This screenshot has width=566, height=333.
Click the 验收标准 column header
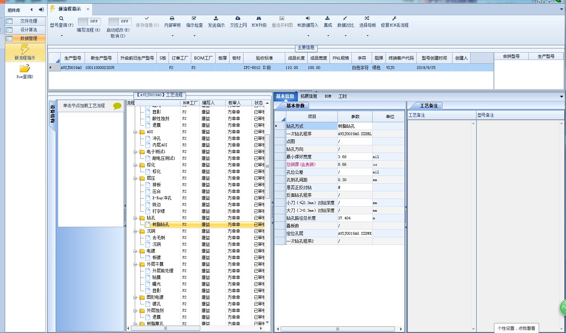264,58
